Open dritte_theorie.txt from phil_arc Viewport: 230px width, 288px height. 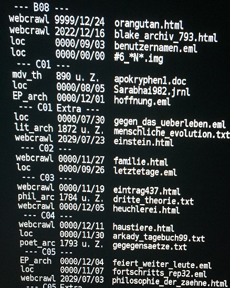[153, 200]
